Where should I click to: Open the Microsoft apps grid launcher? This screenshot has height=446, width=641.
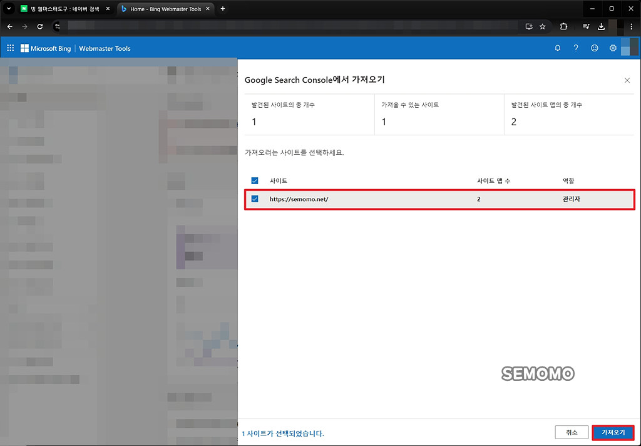click(x=11, y=48)
